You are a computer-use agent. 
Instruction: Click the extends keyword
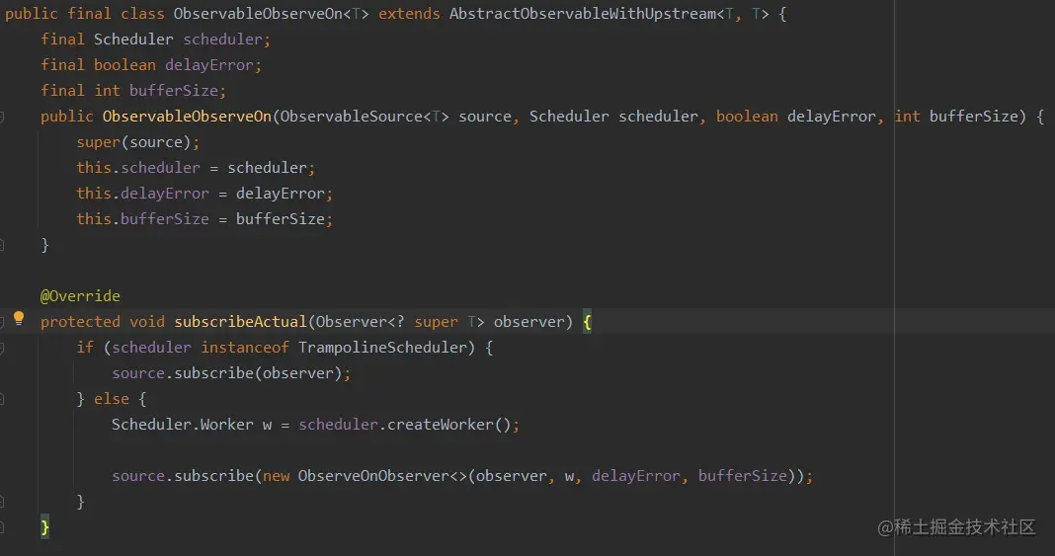409,14
